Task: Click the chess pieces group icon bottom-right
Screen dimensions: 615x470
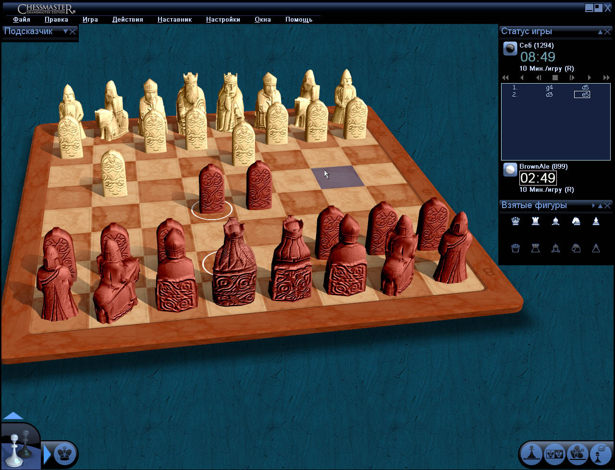Action: point(578,454)
